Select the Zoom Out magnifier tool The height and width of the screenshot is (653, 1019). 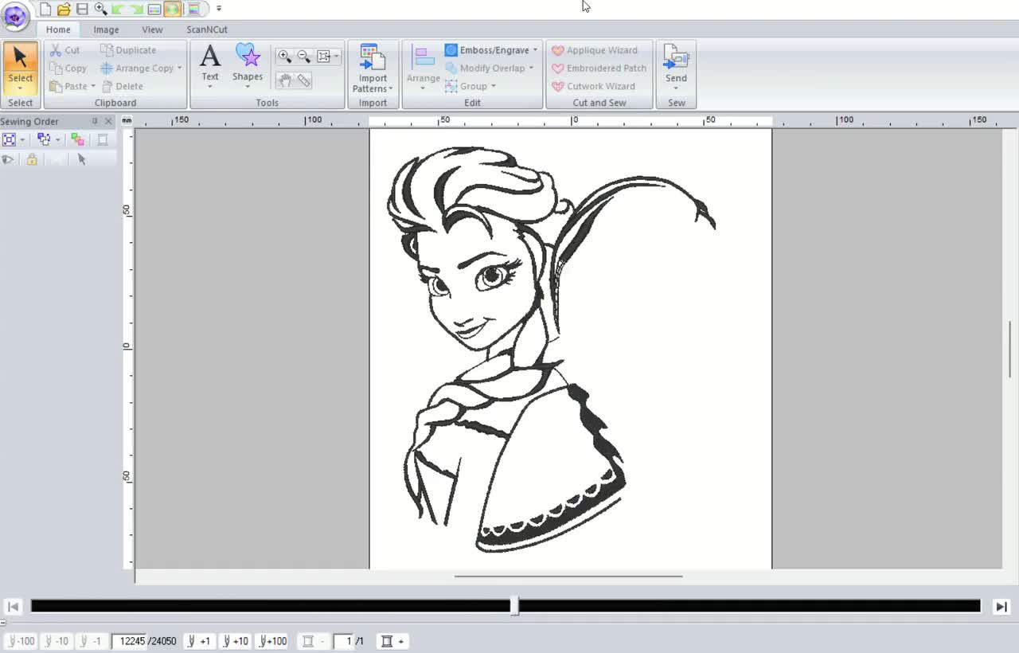click(303, 57)
